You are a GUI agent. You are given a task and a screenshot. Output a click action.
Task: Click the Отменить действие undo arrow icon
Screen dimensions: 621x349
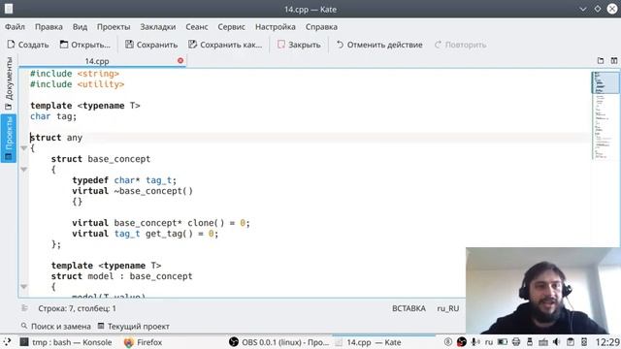(340, 45)
